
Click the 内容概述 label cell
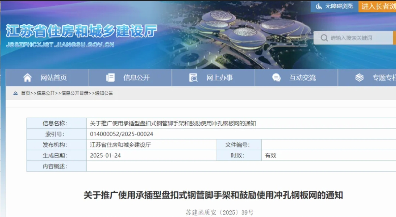point(57,166)
